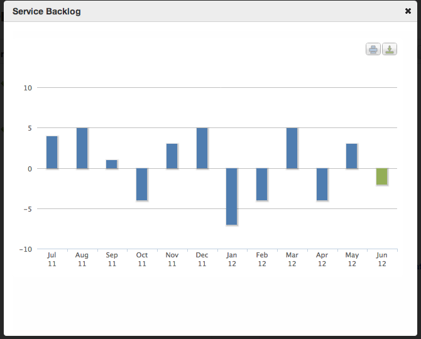Click the Jul 11 x-axis label
The width and height of the screenshot is (421, 339).
pyautogui.click(x=52, y=259)
